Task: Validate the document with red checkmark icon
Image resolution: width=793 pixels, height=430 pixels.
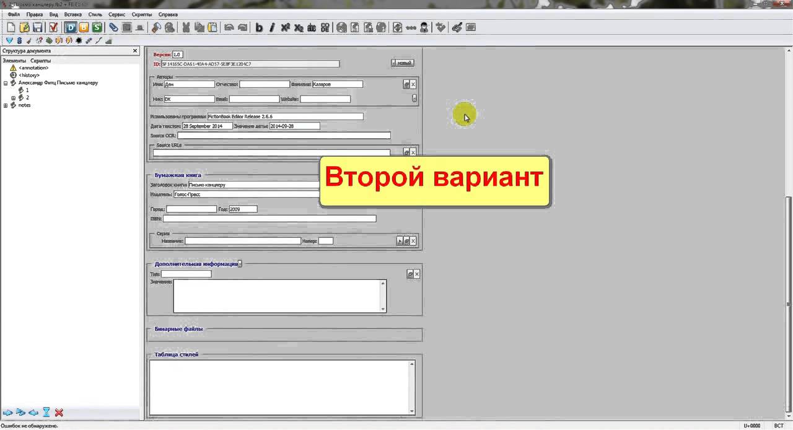Action: coord(54,27)
